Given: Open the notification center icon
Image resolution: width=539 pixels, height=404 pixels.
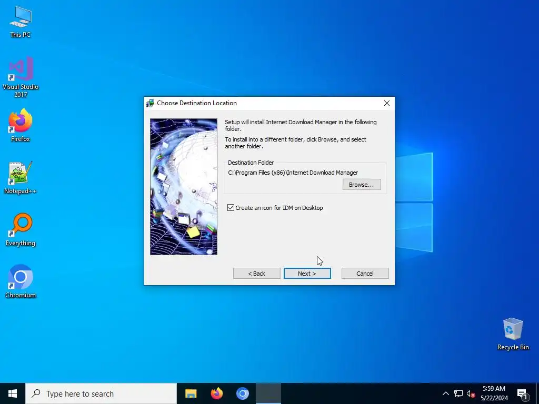Looking at the screenshot, I should (x=522, y=393).
